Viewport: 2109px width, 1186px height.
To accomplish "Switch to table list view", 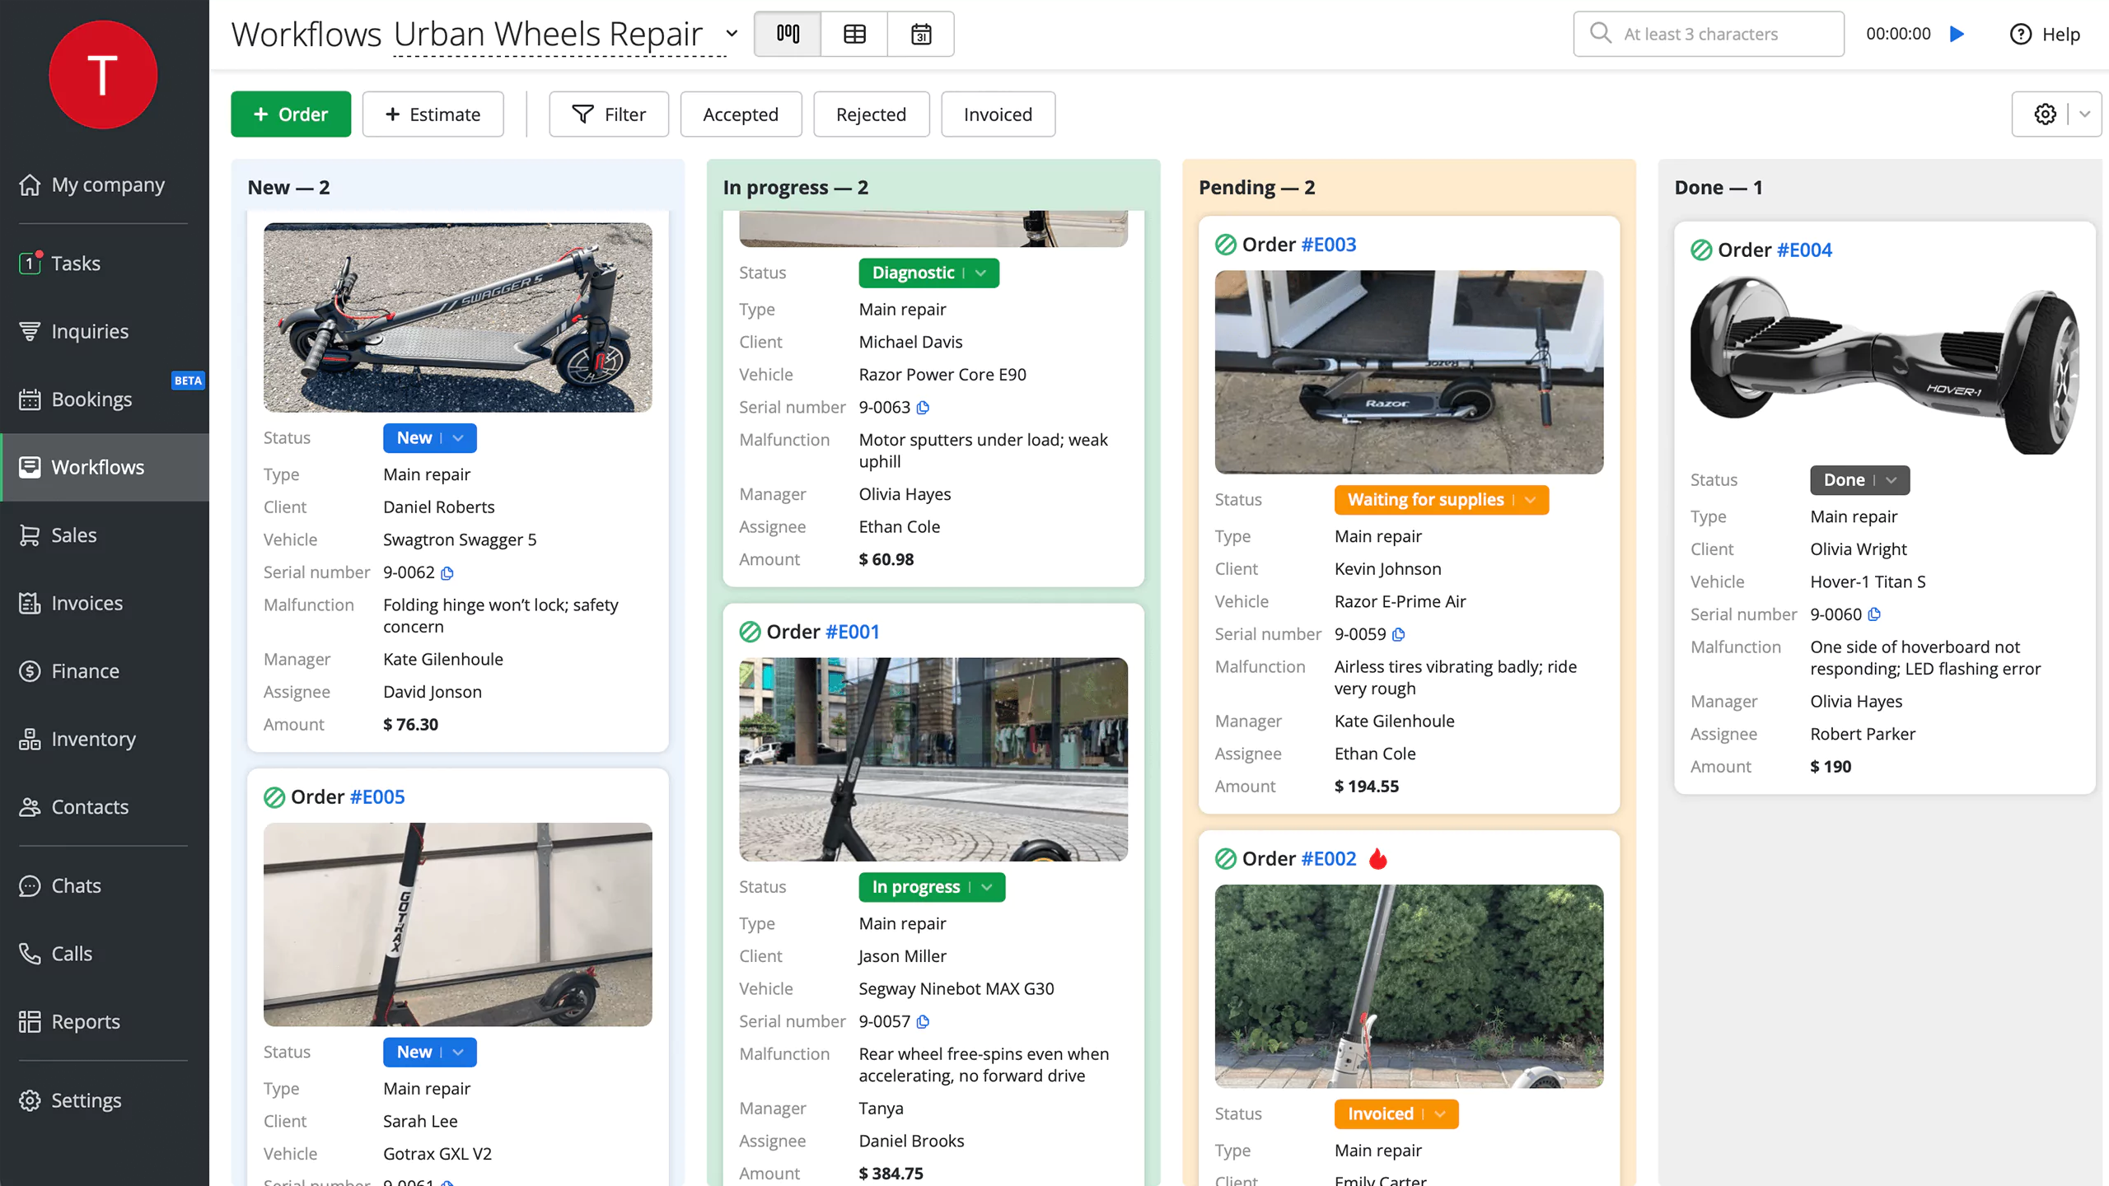I will (x=854, y=34).
